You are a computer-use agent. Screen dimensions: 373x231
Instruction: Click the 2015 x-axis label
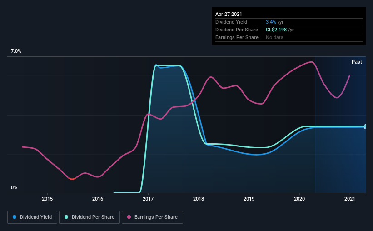pos(47,199)
